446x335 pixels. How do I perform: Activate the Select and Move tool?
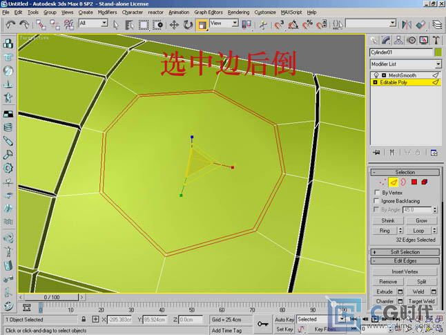[x=174, y=25]
